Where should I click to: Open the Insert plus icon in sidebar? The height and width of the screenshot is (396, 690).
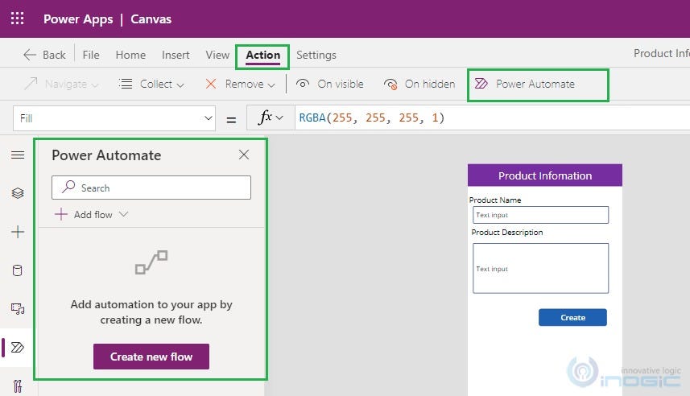pos(18,232)
